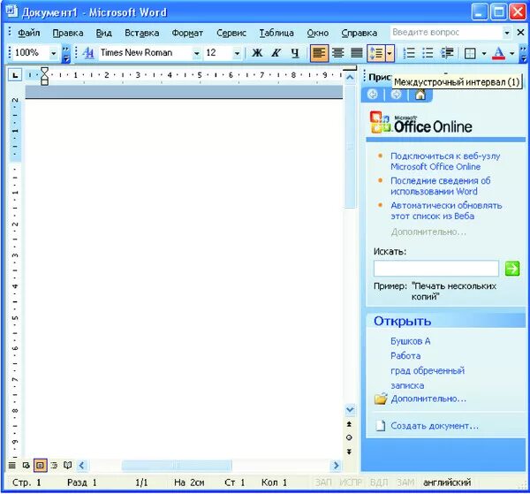Open the Правка menu
530x494 pixels.
(68, 33)
